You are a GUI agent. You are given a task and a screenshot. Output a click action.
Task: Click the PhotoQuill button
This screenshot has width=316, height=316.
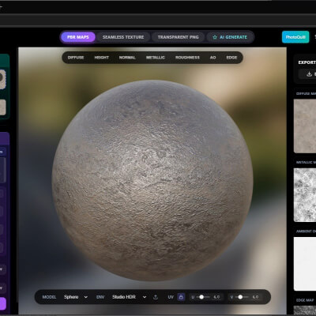coord(295,37)
